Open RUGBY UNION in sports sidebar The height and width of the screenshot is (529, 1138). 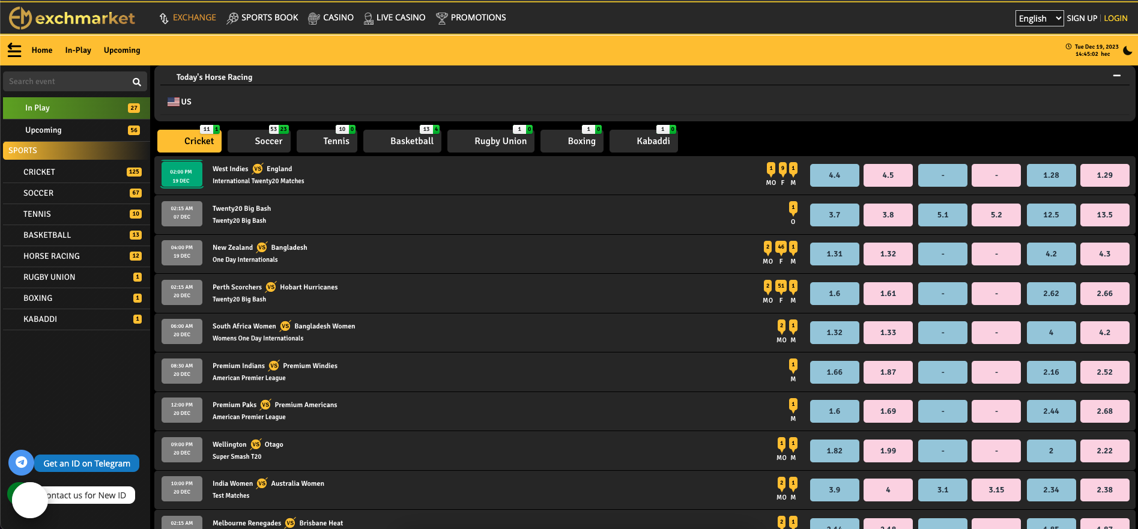(76, 277)
